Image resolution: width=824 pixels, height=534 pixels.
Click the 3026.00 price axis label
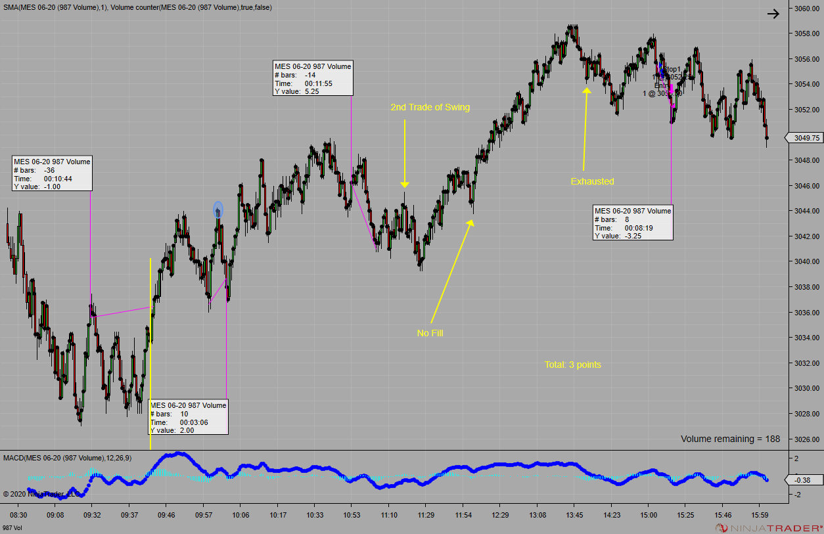click(806, 439)
